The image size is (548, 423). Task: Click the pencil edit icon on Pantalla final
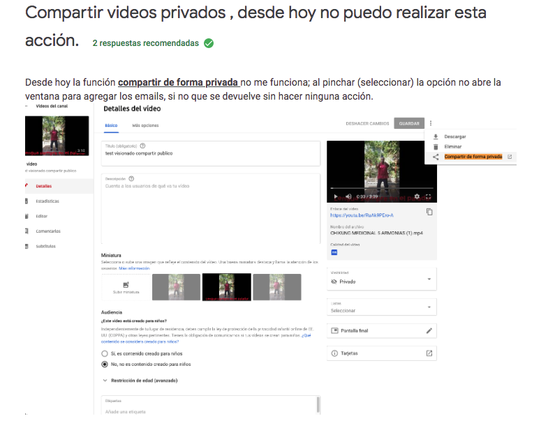point(429,330)
